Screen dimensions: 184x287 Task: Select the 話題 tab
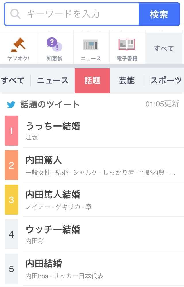92,81
